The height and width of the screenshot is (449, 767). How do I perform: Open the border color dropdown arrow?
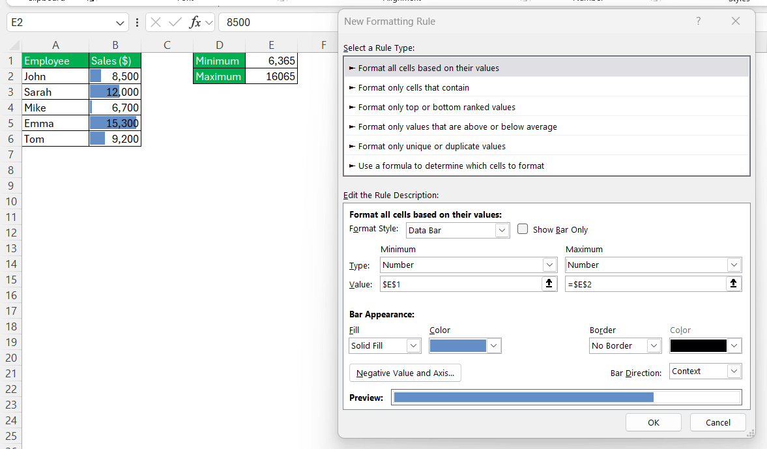(x=734, y=345)
